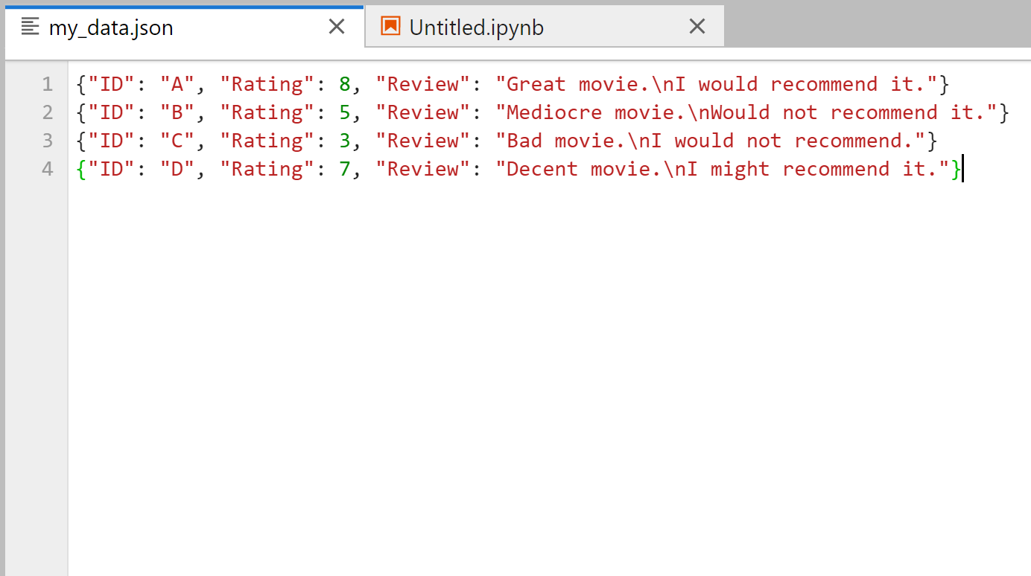Click the Rating value 3 on line 3

click(x=345, y=140)
